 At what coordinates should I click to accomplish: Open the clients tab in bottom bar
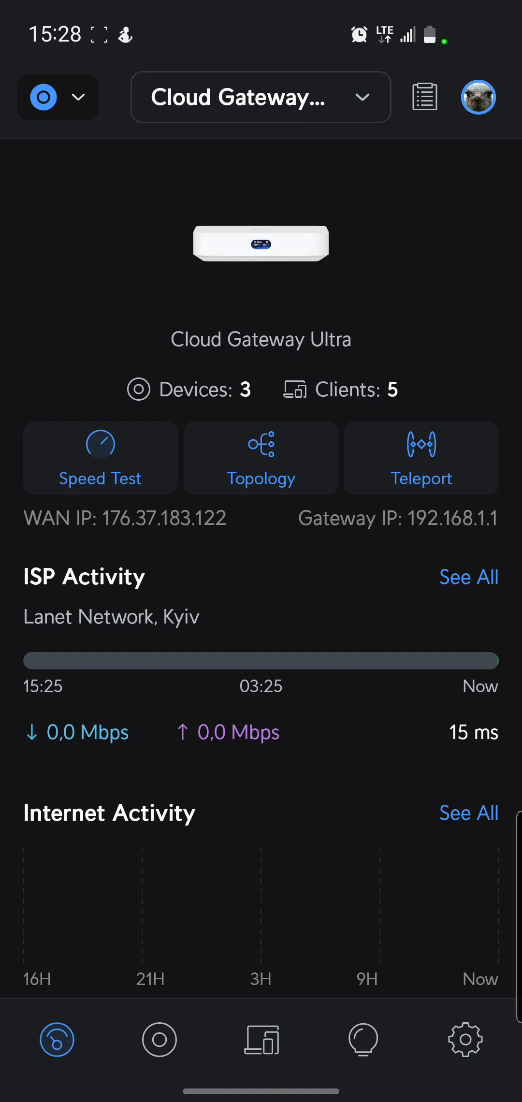pyautogui.click(x=261, y=1039)
